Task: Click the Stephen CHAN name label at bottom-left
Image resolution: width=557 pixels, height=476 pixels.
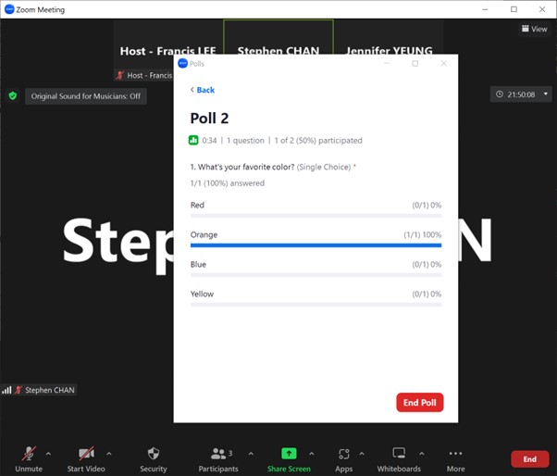Action: pyautogui.click(x=50, y=390)
